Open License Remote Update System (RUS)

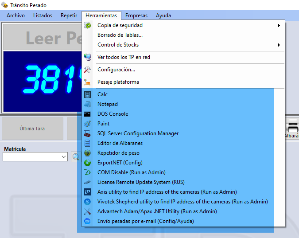(183, 182)
